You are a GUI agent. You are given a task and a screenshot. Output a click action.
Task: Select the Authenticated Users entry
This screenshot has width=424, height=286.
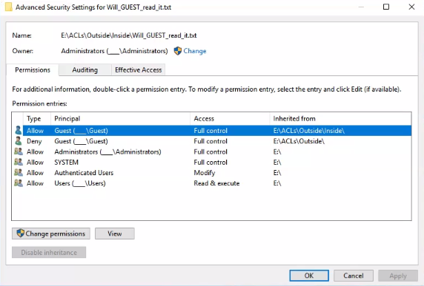click(212, 172)
